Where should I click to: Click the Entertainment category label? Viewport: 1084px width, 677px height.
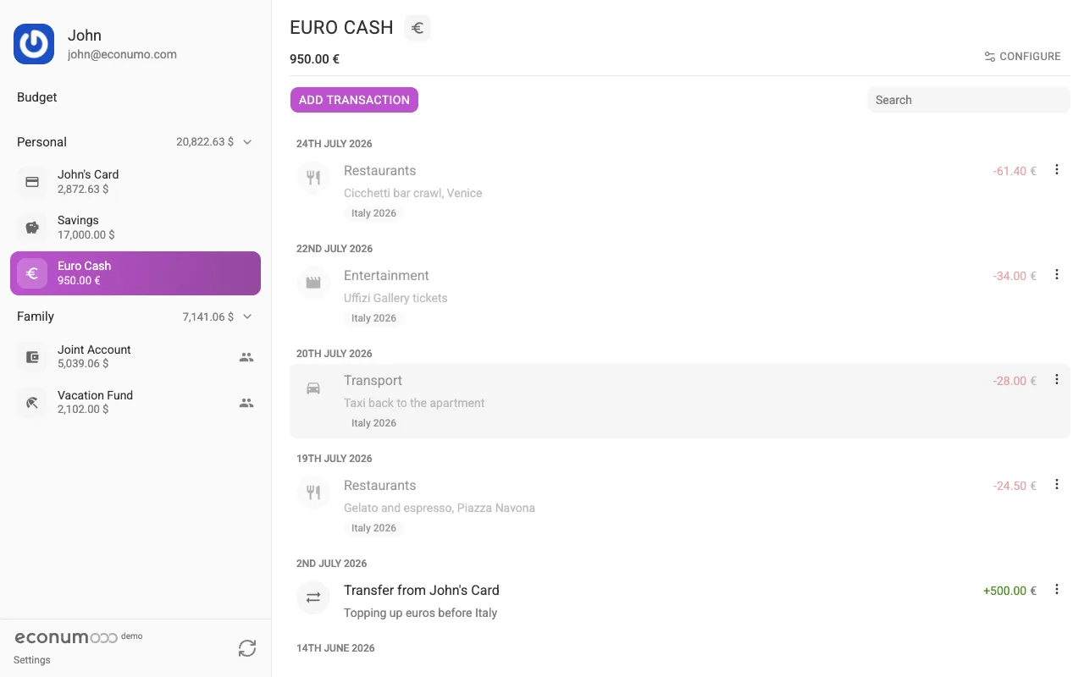[386, 276]
